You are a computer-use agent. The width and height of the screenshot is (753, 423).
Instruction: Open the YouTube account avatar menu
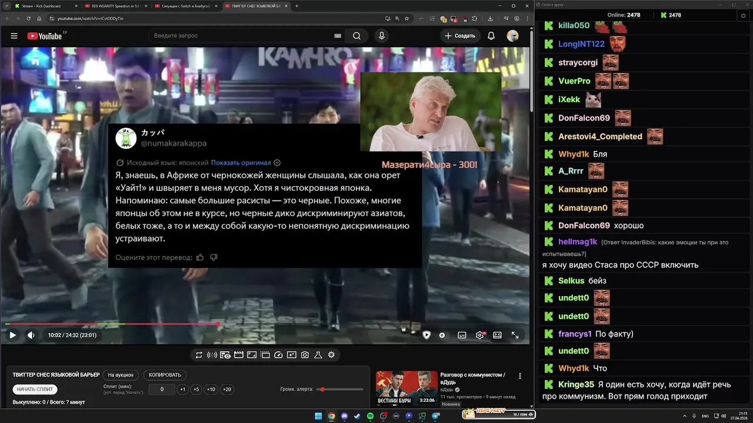pyautogui.click(x=512, y=36)
